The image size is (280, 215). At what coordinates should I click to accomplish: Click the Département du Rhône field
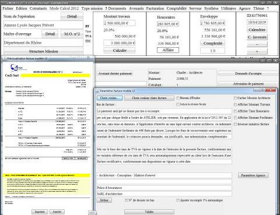pyautogui.click(x=43, y=43)
